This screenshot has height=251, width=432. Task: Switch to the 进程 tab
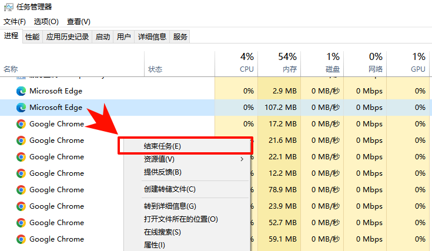[x=11, y=36]
